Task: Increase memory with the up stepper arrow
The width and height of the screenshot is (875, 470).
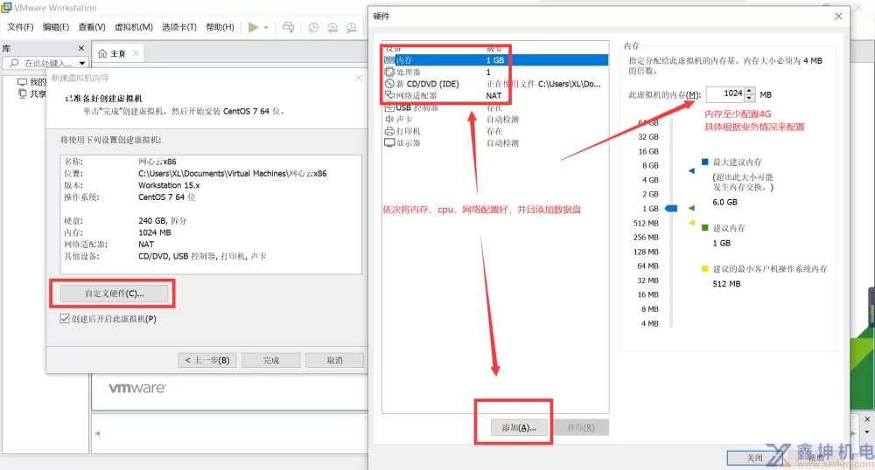Action: pos(750,91)
